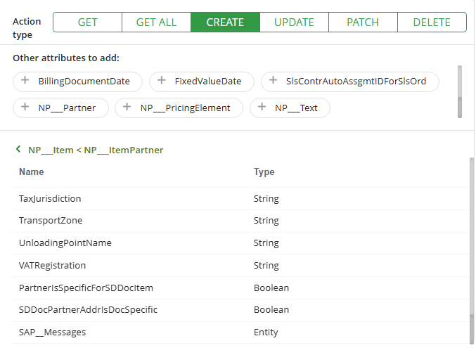Add the FixedValueDate attribute label

208,82
